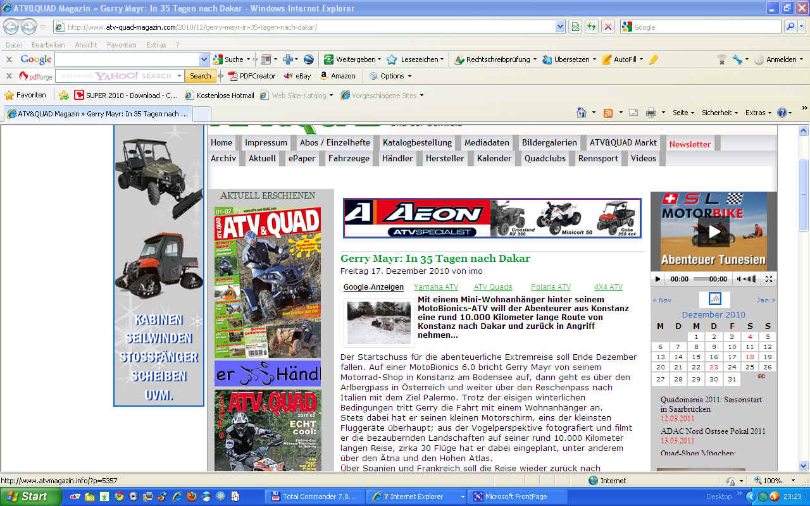Click the browser Back arrow button
Viewport: 810px width, 506px height.
pos(12,27)
